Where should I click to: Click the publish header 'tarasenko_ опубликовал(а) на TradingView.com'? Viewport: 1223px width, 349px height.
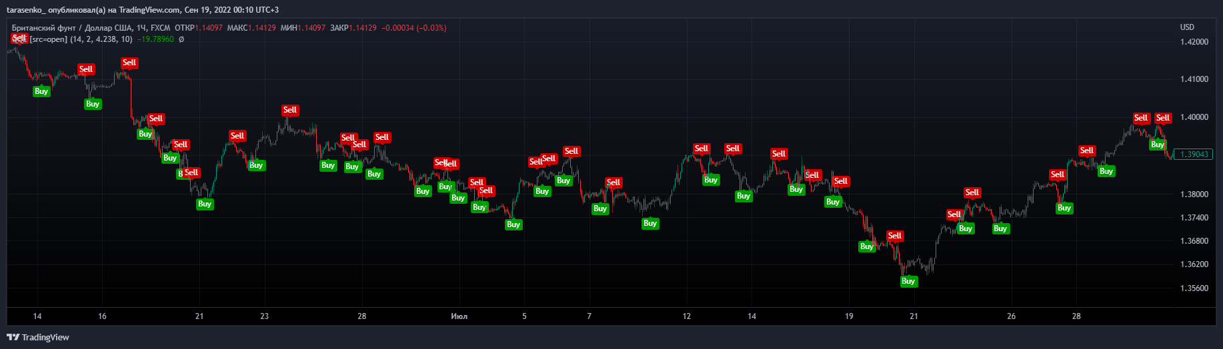[93, 10]
